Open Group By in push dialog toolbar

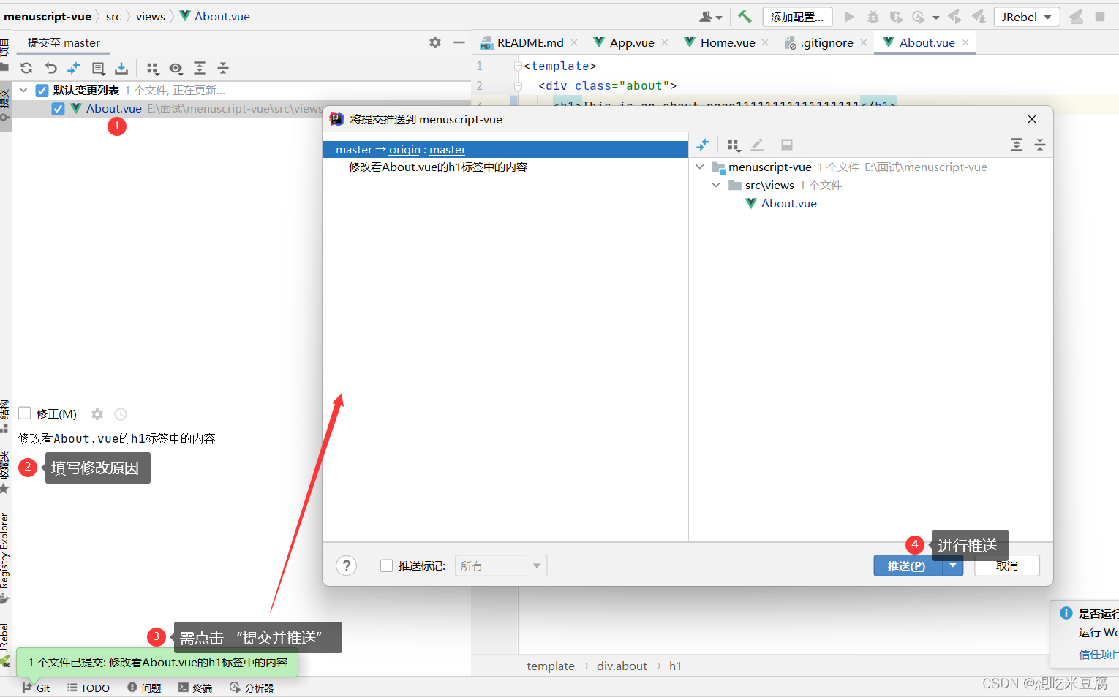tap(734, 145)
